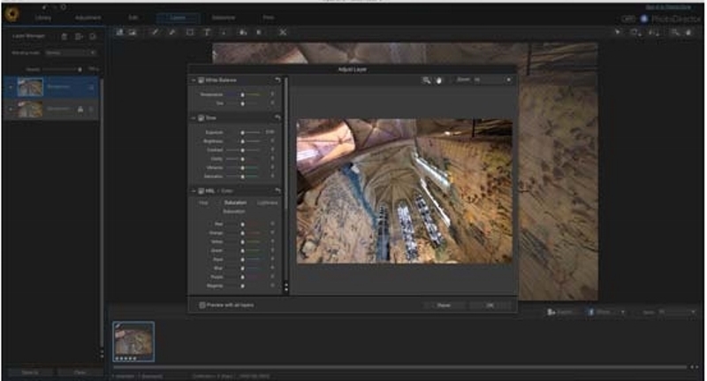Enable Preview with all layers checkbox
The image size is (707, 381).
click(x=202, y=305)
